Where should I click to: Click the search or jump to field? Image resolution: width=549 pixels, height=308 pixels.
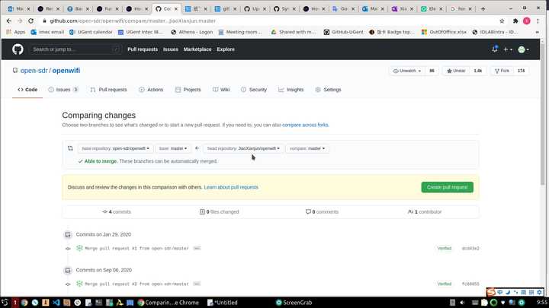75,49
